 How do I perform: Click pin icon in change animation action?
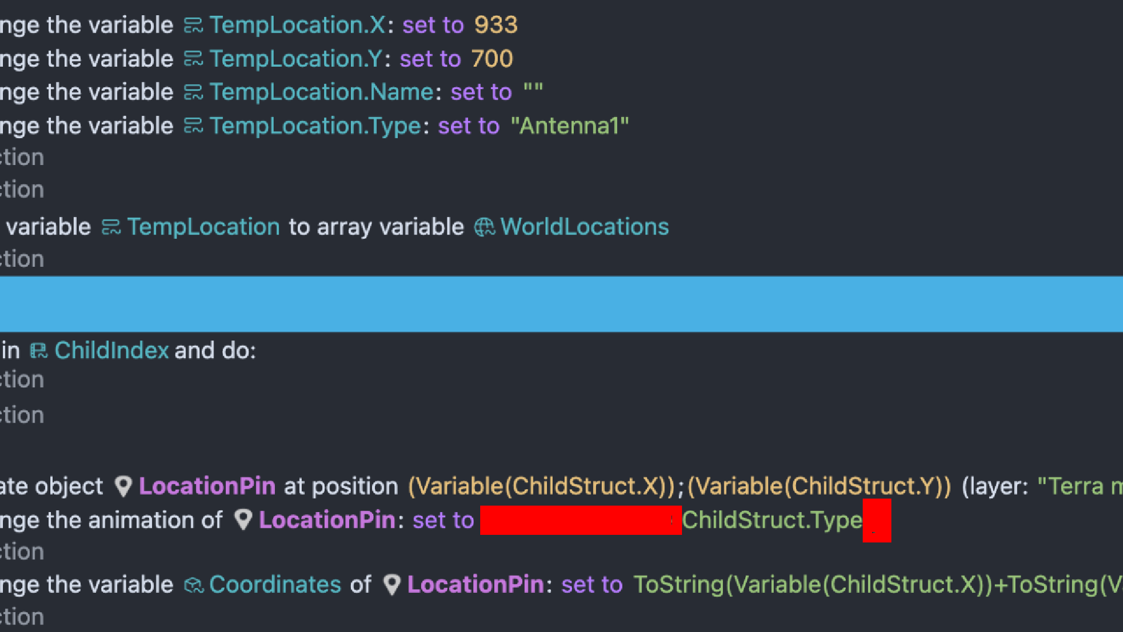(243, 520)
